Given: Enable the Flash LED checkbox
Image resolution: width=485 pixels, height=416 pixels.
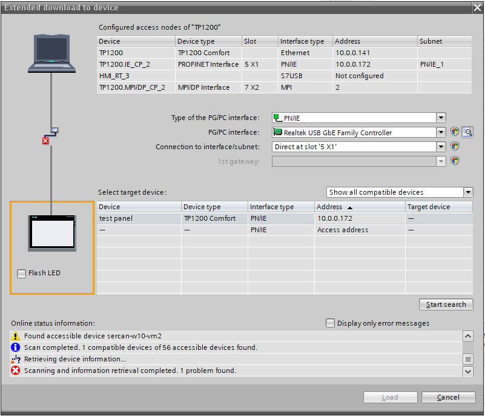Looking at the screenshot, I should coord(22,273).
